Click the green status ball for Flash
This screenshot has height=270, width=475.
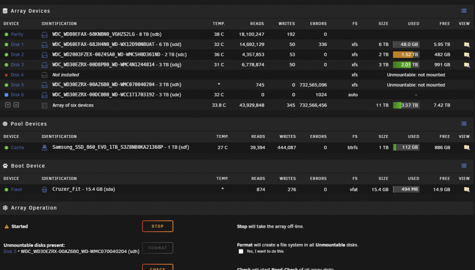(6, 189)
